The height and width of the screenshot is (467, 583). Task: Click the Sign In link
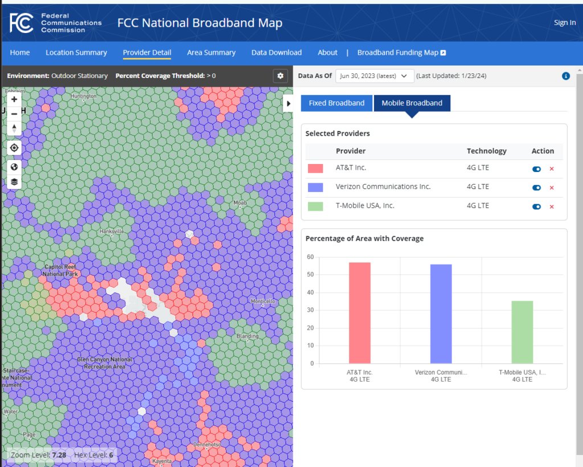(x=565, y=23)
